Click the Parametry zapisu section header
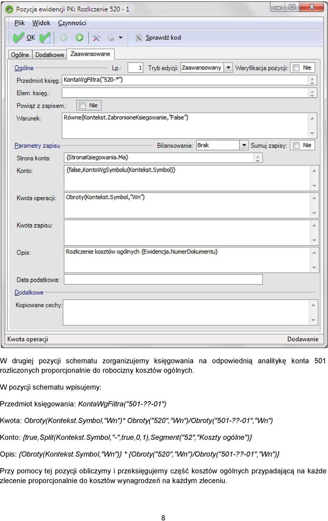 37,146
